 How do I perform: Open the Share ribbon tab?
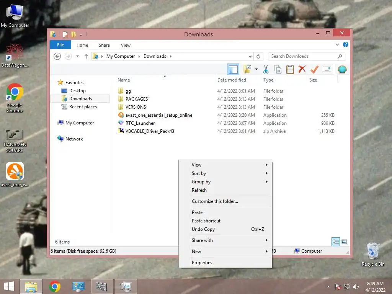[x=104, y=45]
